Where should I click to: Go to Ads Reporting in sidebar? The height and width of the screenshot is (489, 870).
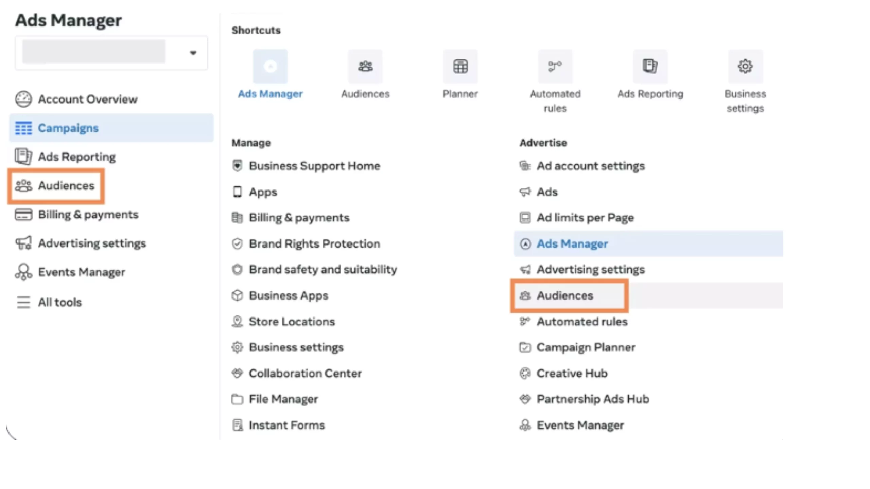click(77, 157)
